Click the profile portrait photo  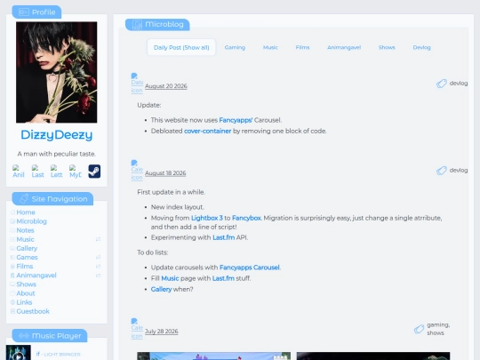(57, 72)
